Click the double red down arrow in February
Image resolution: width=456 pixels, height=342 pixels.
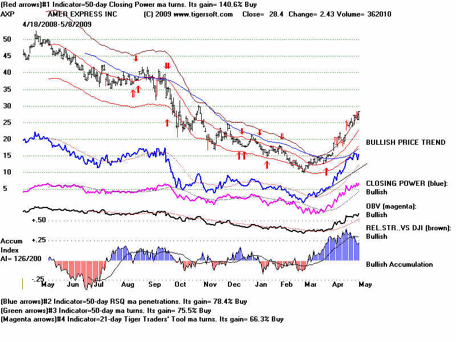tap(282, 136)
